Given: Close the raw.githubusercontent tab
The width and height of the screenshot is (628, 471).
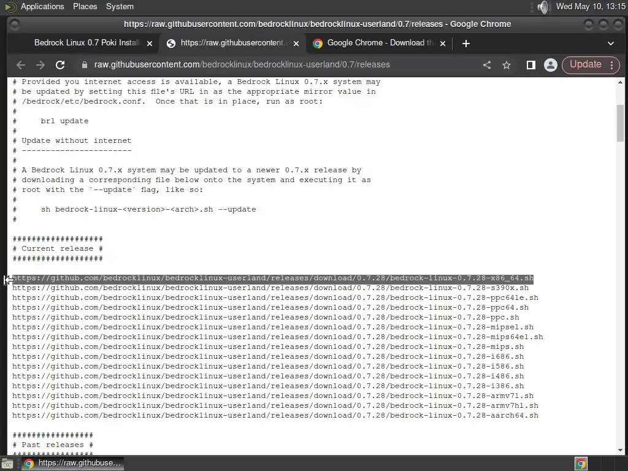Looking at the screenshot, I should click(296, 44).
